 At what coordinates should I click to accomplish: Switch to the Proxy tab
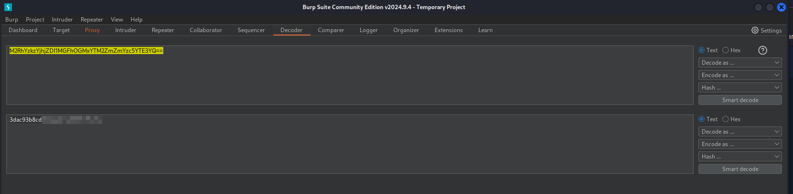coord(92,30)
